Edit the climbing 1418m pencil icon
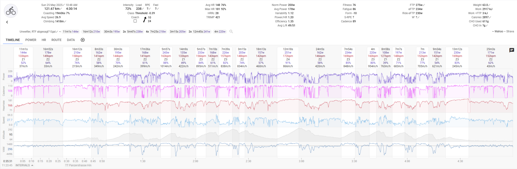This screenshot has width=517, height=169. tap(65, 22)
